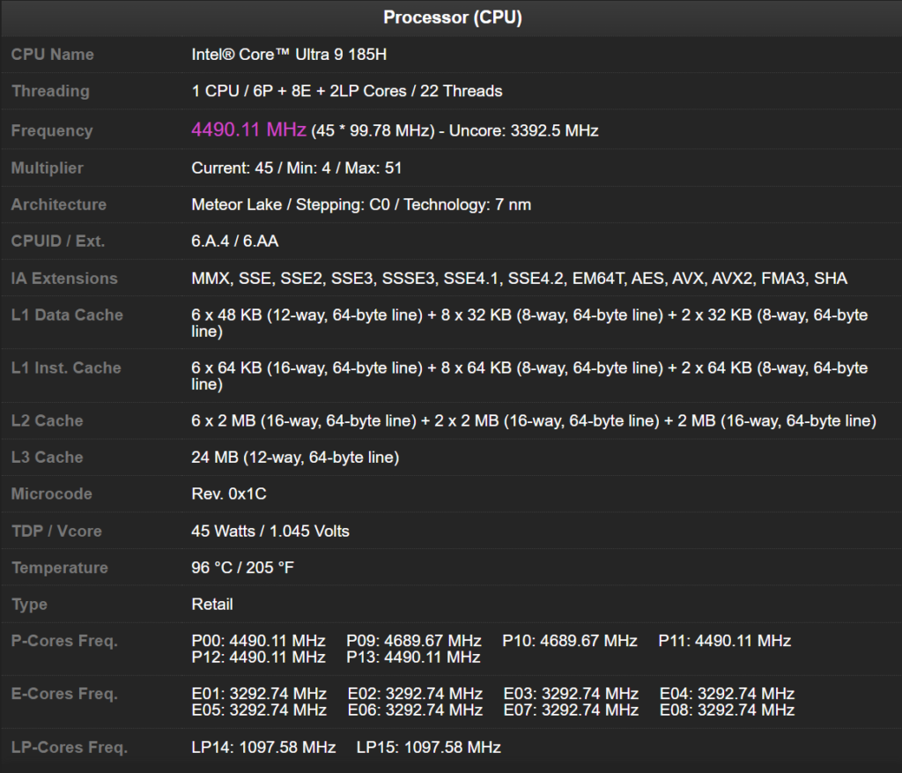Click the E04 core frequency entry
The image size is (902, 773).
[x=727, y=694]
